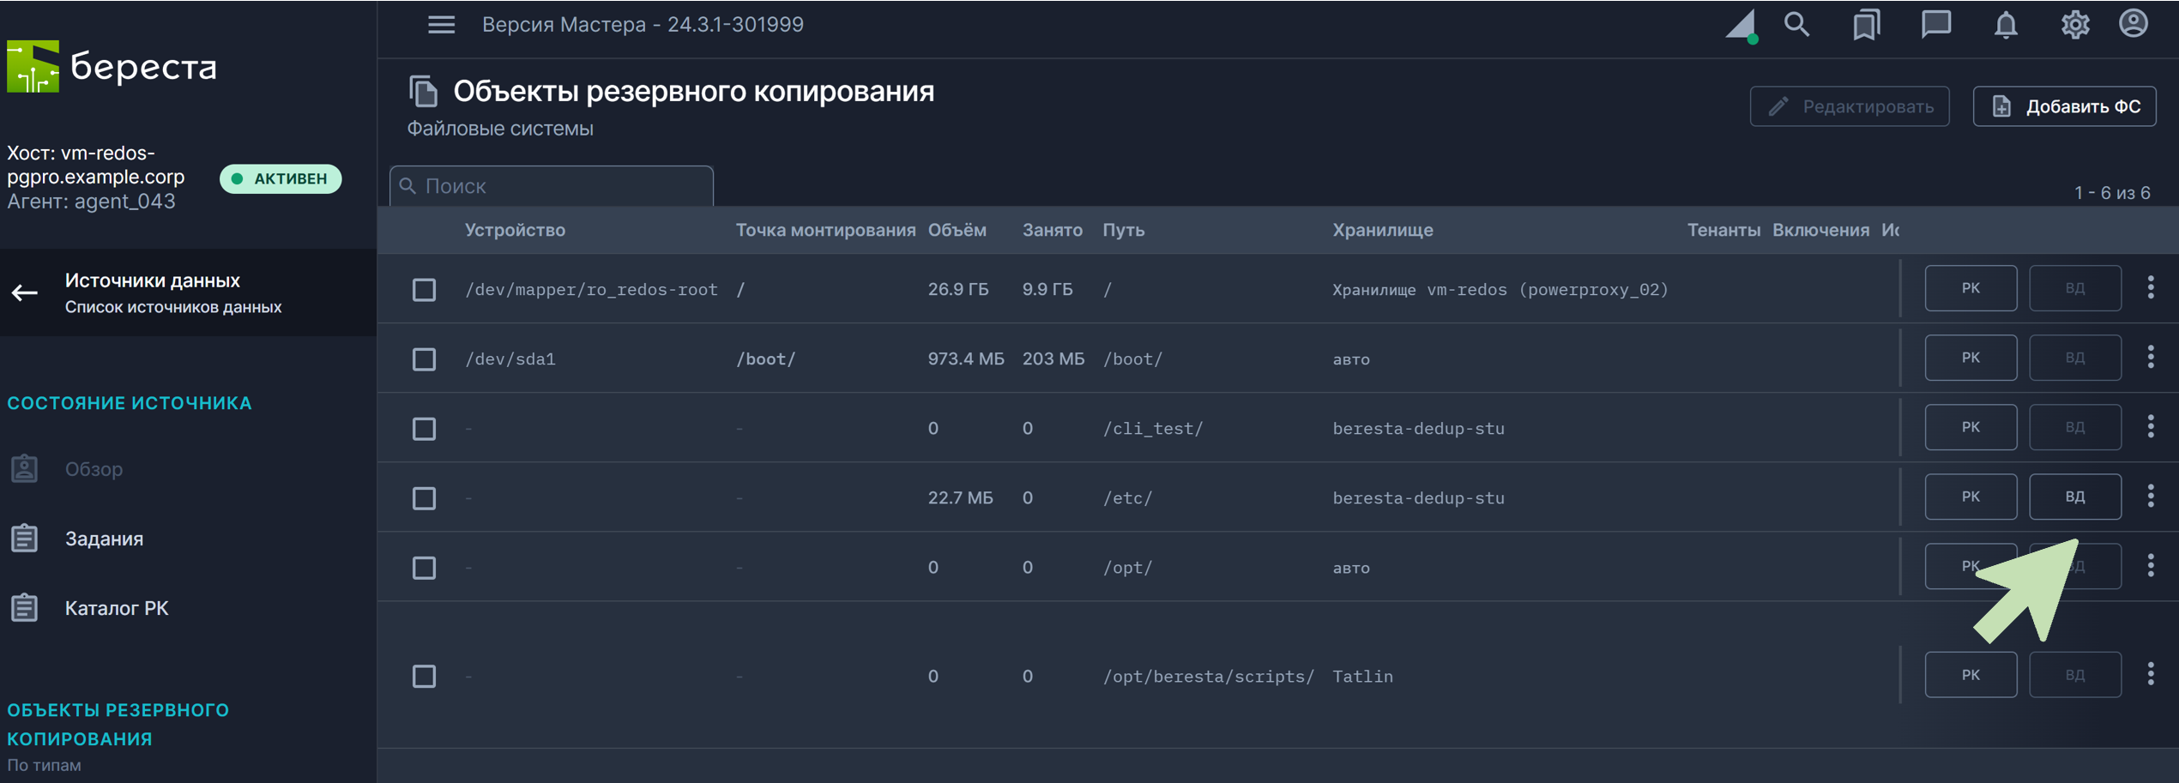Click the search magnifier icon in top bar
The width and height of the screenshot is (2179, 783).
point(1796,25)
